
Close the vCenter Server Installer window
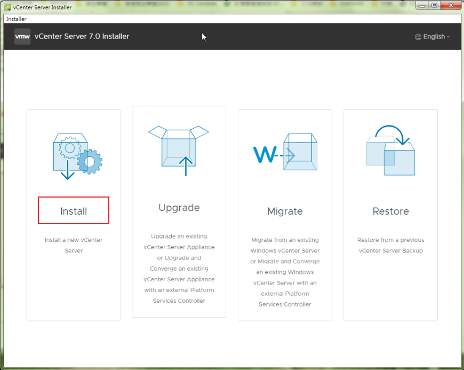coord(451,5)
